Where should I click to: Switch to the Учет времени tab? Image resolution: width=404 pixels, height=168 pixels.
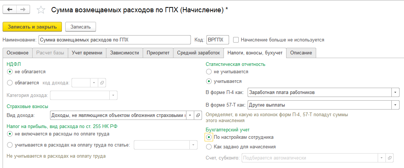(x=87, y=53)
